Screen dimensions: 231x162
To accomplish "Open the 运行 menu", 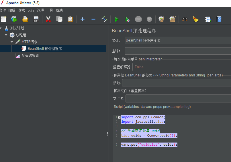I will pos(31,10).
